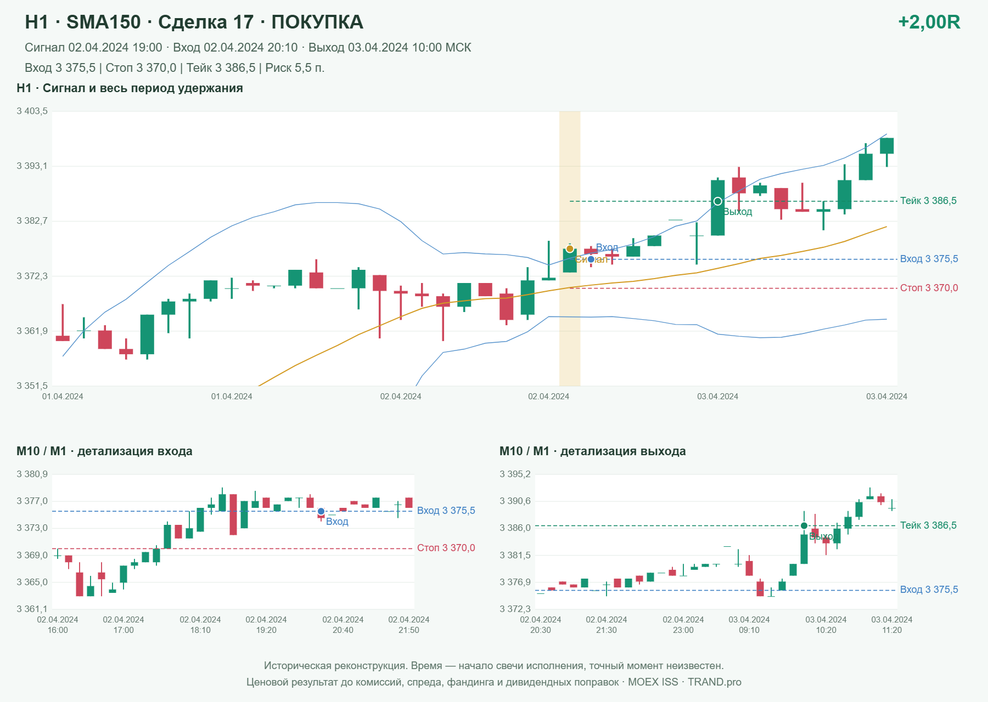This screenshot has height=702, width=988.
Task: Click the '3 351,5' price axis label
Action: pyautogui.click(x=32, y=386)
